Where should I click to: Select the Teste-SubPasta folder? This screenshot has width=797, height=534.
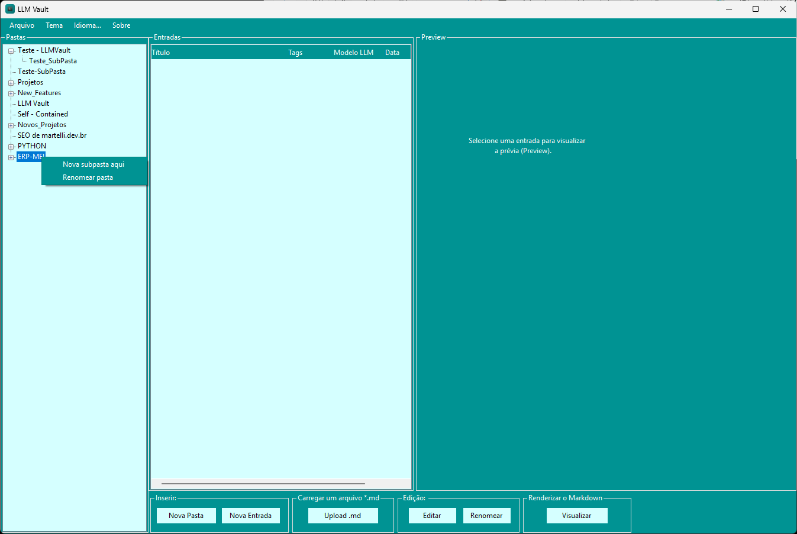click(x=41, y=72)
